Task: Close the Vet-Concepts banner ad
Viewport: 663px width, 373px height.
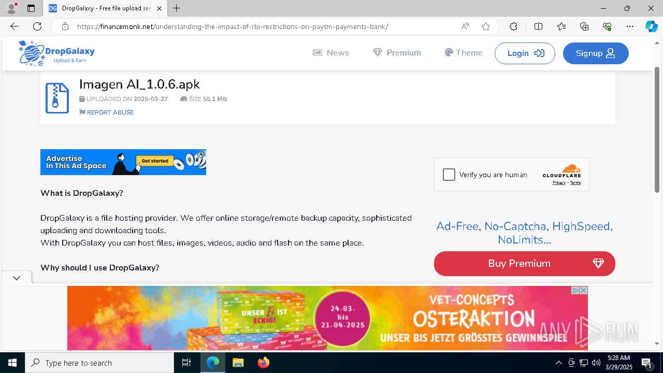Action: point(583,291)
